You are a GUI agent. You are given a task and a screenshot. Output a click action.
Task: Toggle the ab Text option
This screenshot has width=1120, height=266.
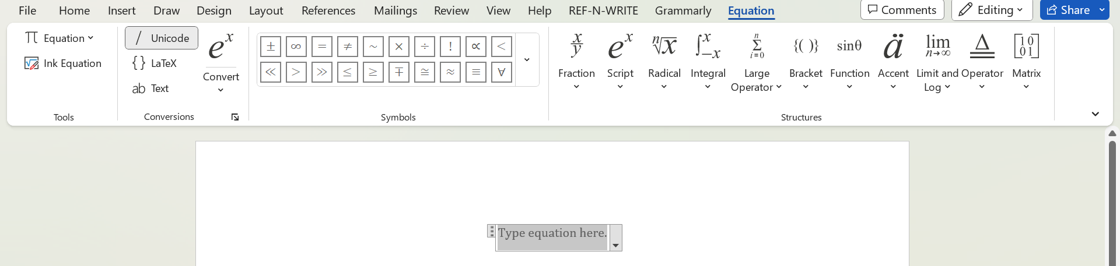(150, 88)
